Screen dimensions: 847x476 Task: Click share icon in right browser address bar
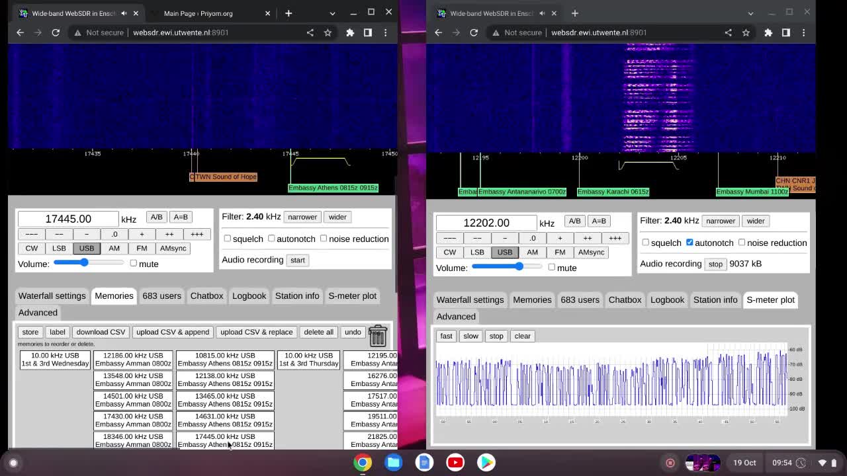pyautogui.click(x=728, y=32)
